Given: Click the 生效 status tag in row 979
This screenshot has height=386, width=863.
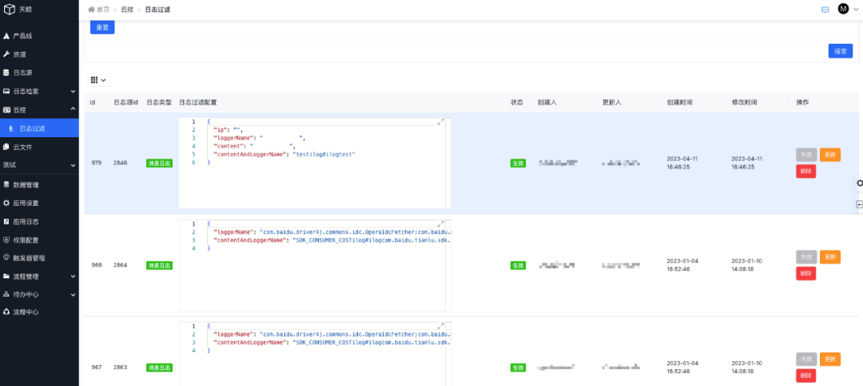Looking at the screenshot, I should point(518,163).
